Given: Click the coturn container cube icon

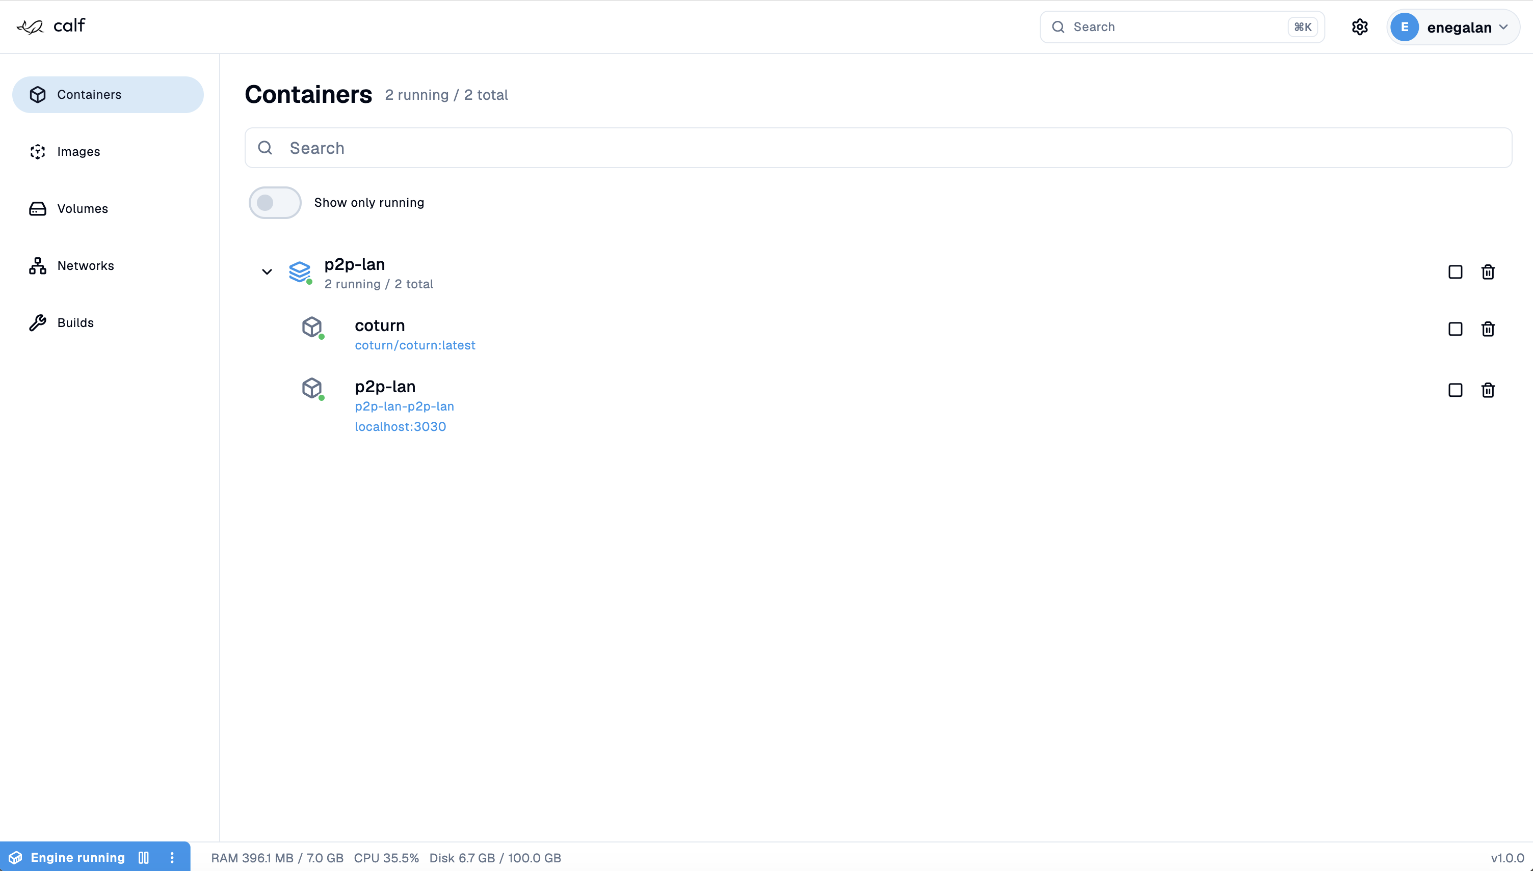Looking at the screenshot, I should (x=312, y=327).
